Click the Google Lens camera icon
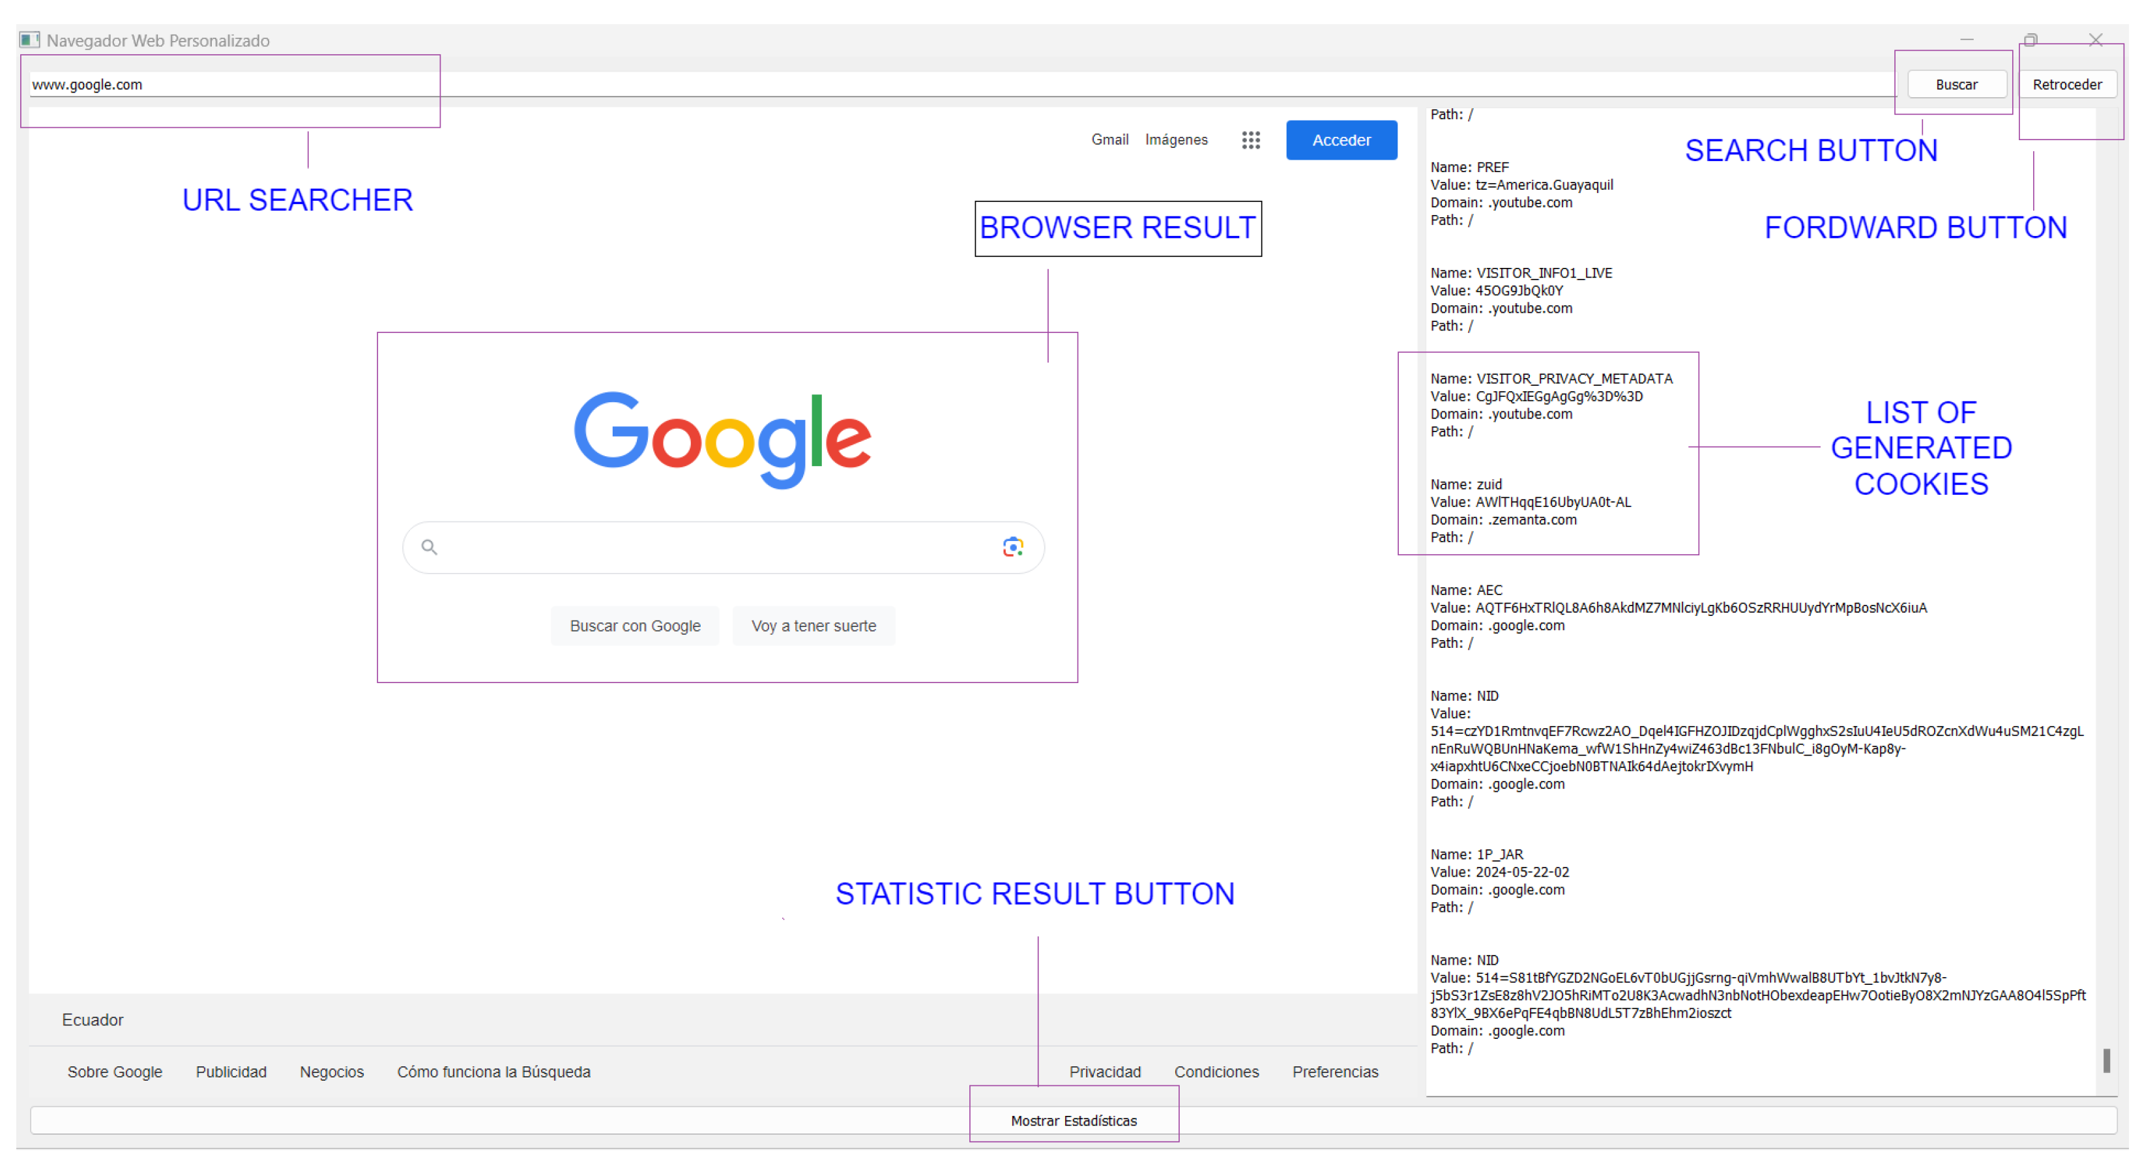Viewport: 2140px width, 1170px height. 1012,547
